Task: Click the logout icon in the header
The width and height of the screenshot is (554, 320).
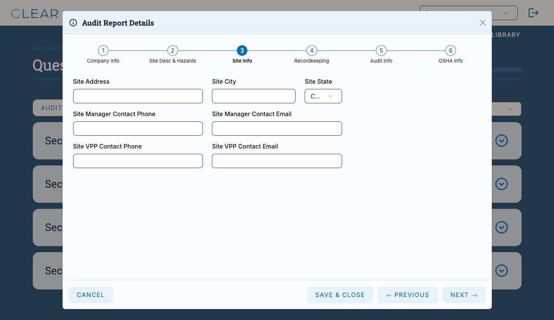Action: point(533,13)
